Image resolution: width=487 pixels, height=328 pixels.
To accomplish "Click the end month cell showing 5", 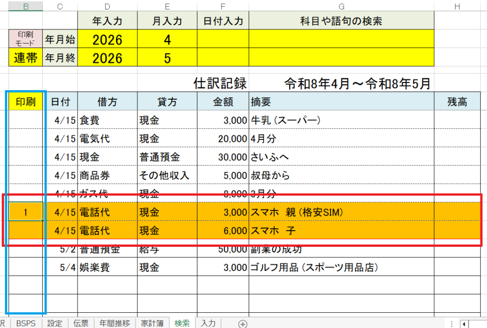I will click(x=167, y=58).
